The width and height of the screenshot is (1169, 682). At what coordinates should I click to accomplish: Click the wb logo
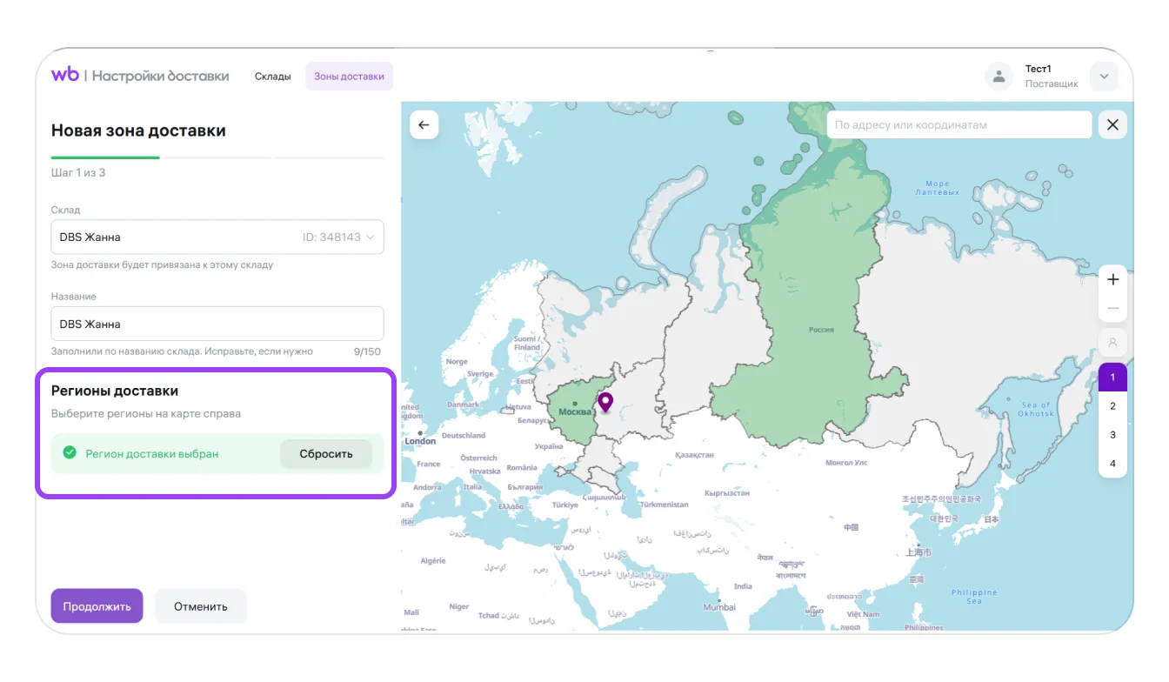pyautogui.click(x=65, y=75)
